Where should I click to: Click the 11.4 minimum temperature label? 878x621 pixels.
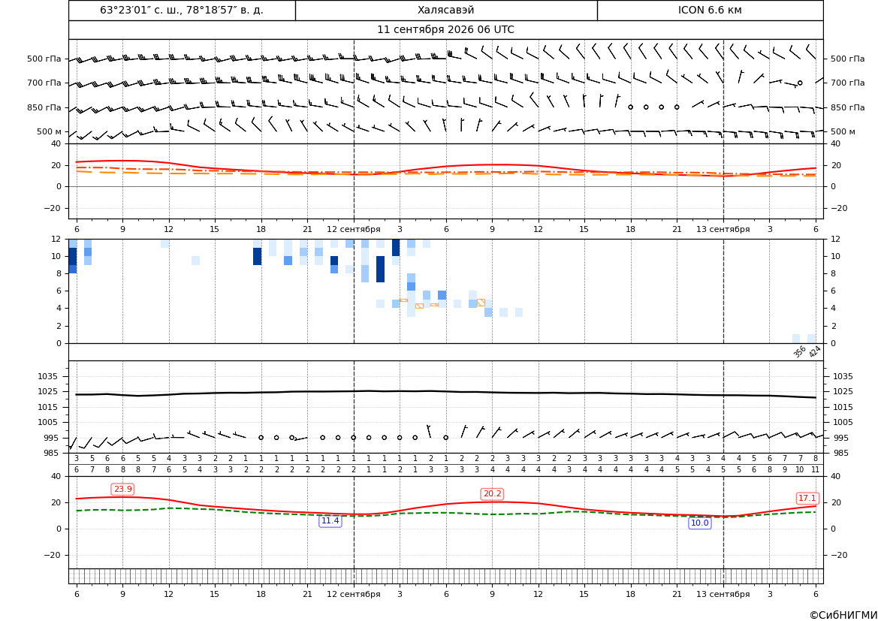tap(330, 521)
